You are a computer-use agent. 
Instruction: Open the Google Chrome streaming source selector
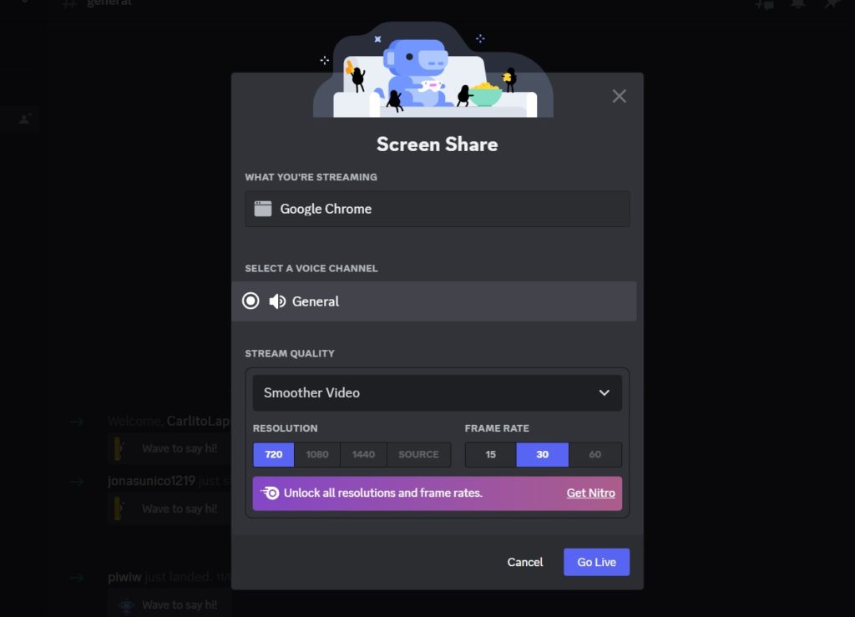click(437, 209)
